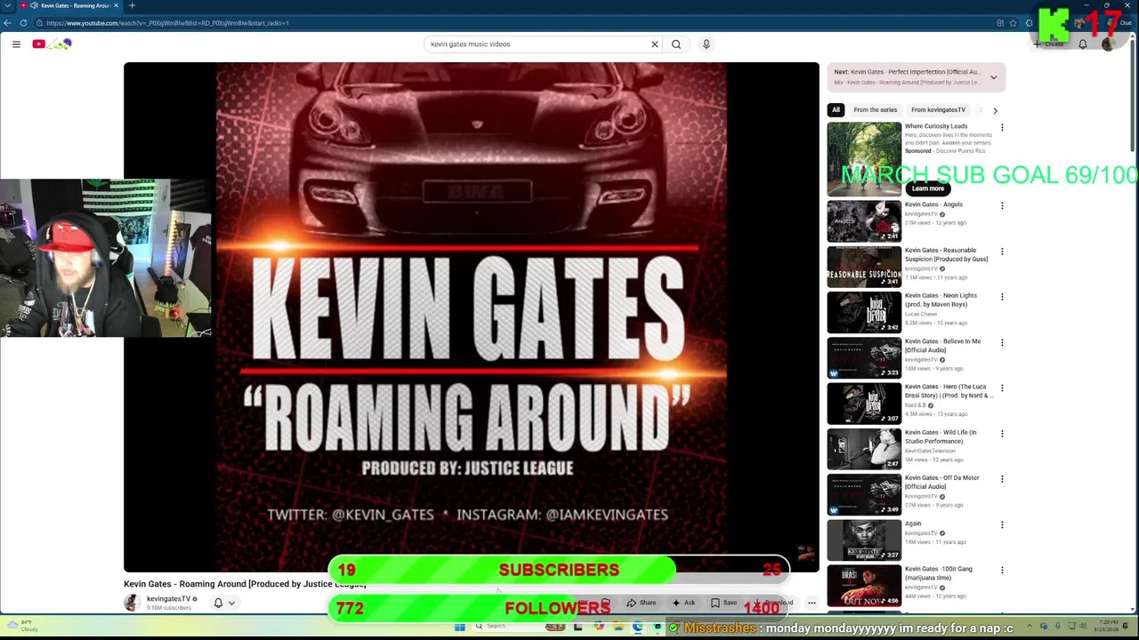The height and width of the screenshot is (640, 1139).
Task: Go back with the browser back arrow
Action: (x=7, y=23)
